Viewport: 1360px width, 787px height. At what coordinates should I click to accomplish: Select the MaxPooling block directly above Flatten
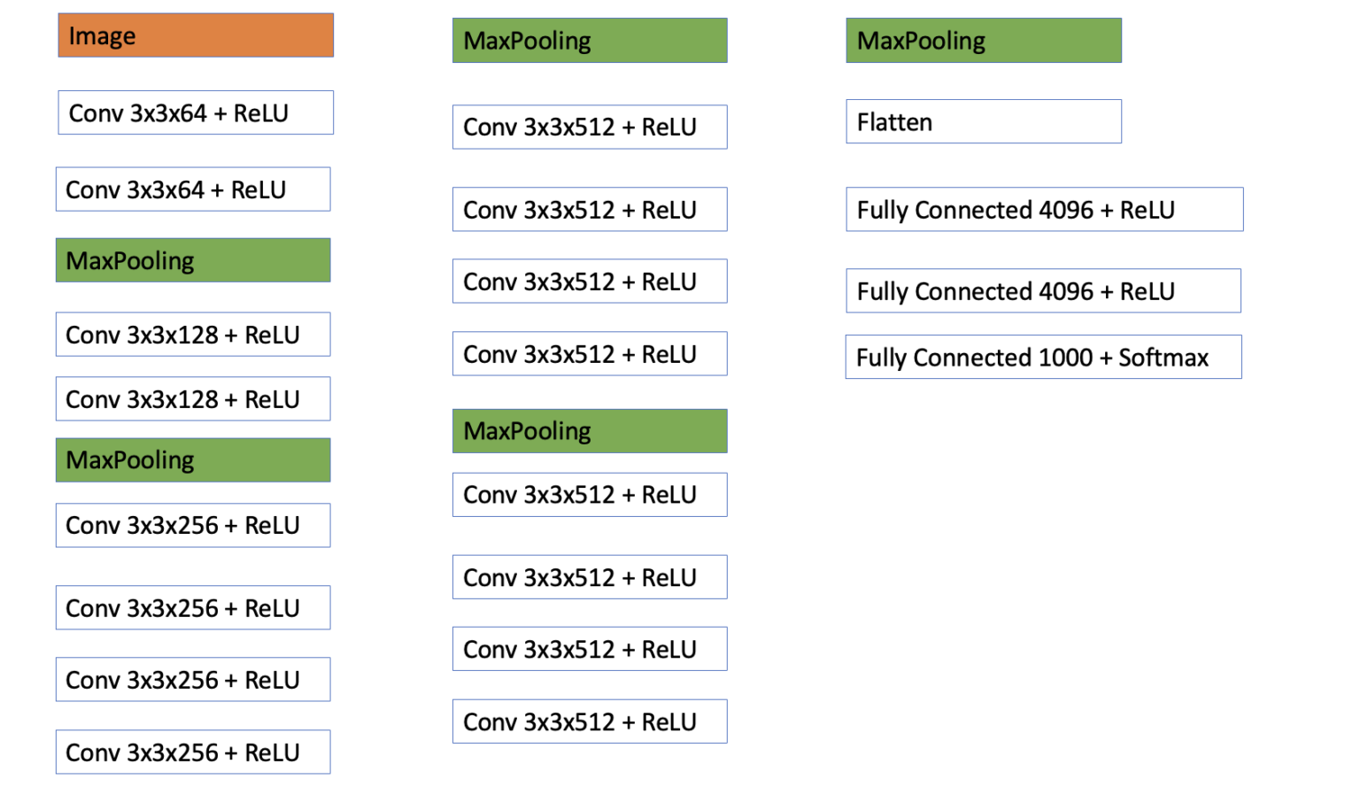(x=983, y=41)
